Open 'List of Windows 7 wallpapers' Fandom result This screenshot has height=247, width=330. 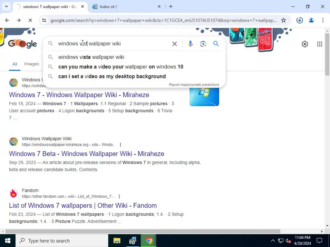83,206
